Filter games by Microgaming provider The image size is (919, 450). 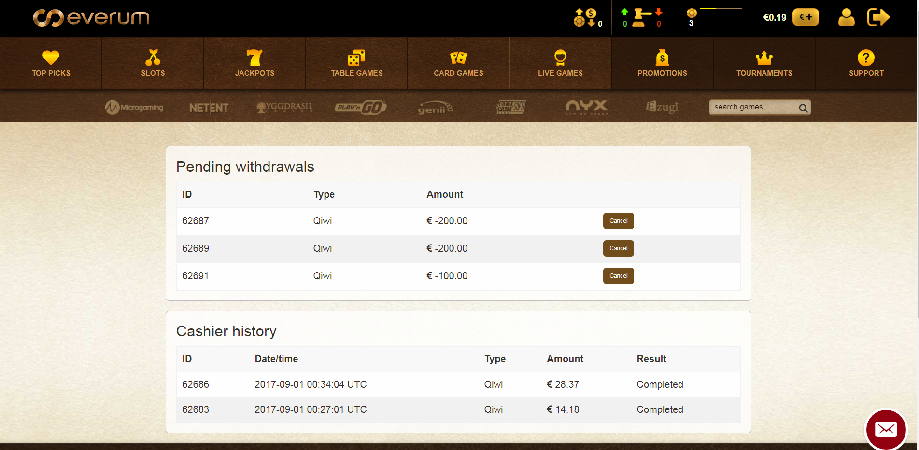[x=134, y=107]
